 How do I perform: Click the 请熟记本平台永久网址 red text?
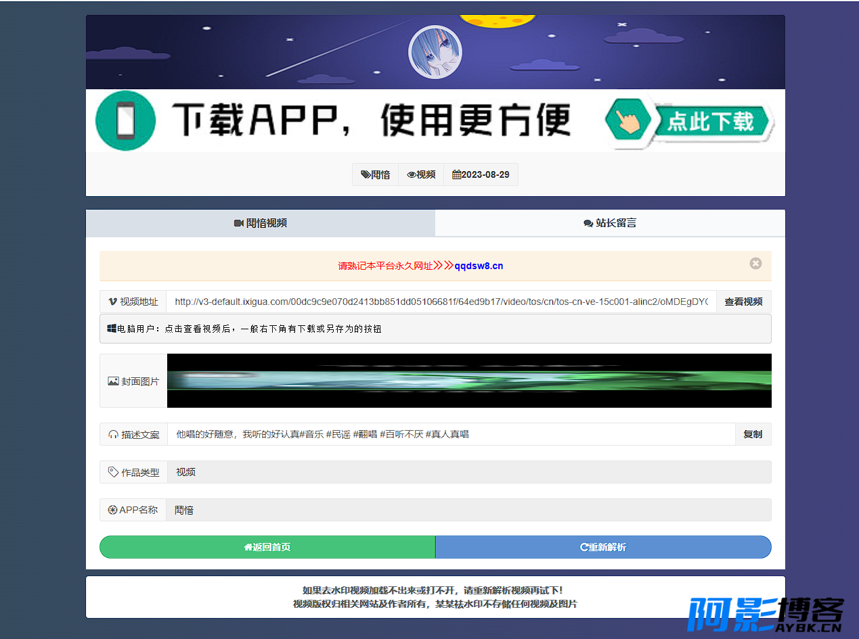[385, 266]
